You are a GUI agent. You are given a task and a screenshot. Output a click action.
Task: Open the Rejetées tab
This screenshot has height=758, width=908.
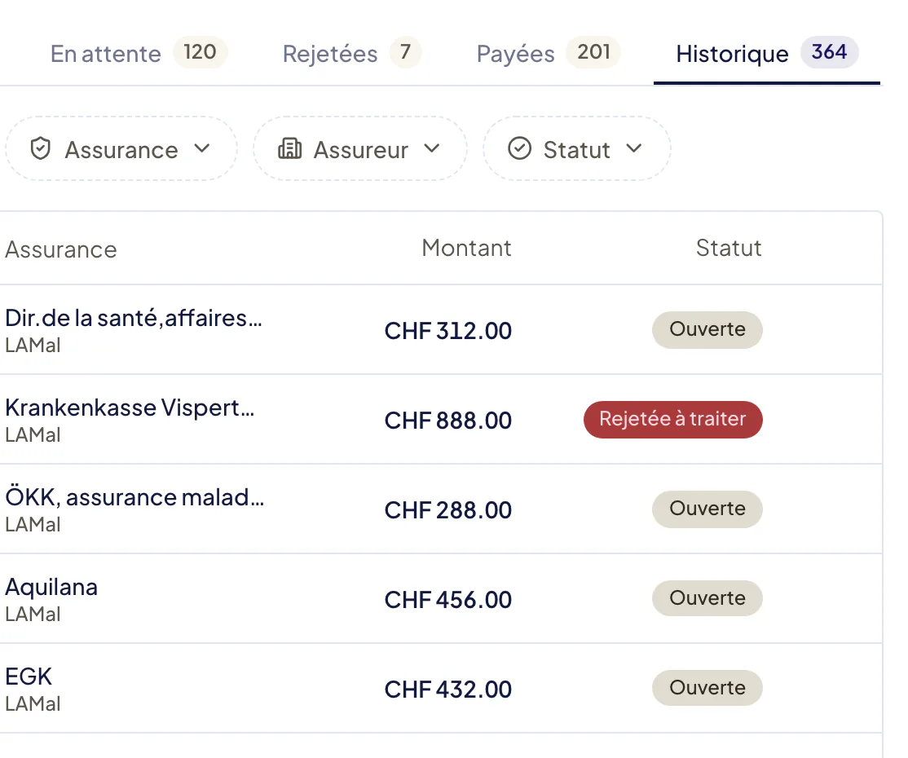[x=351, y=53]
